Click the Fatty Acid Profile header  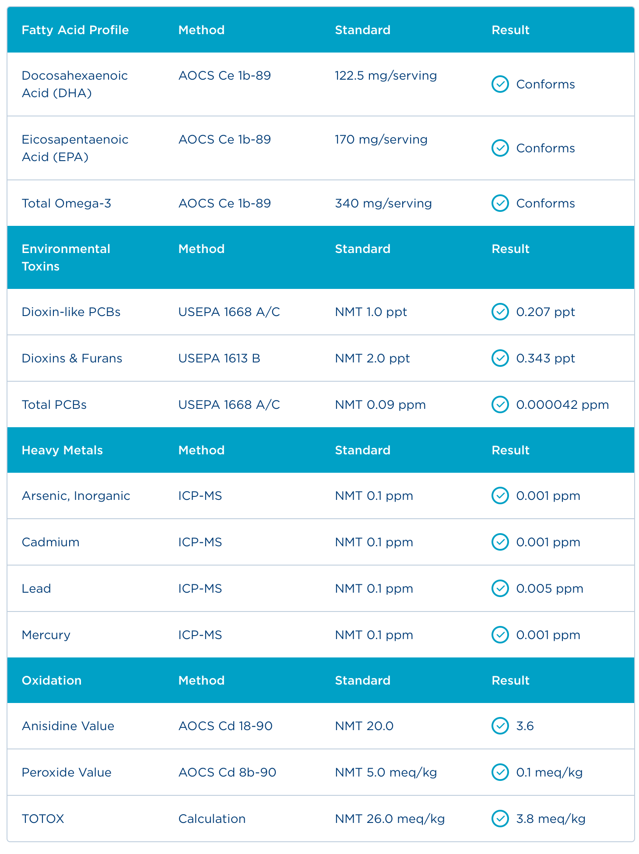(75, 30)
